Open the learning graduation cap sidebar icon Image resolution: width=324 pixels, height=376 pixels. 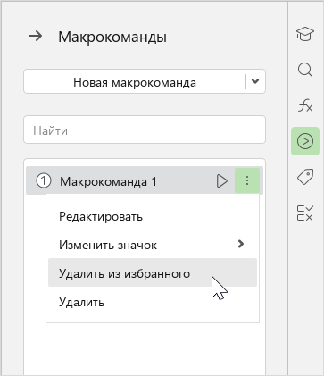[305, 34]
